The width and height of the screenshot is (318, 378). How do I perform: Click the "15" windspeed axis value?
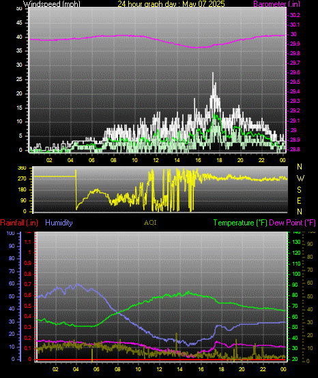19,108
